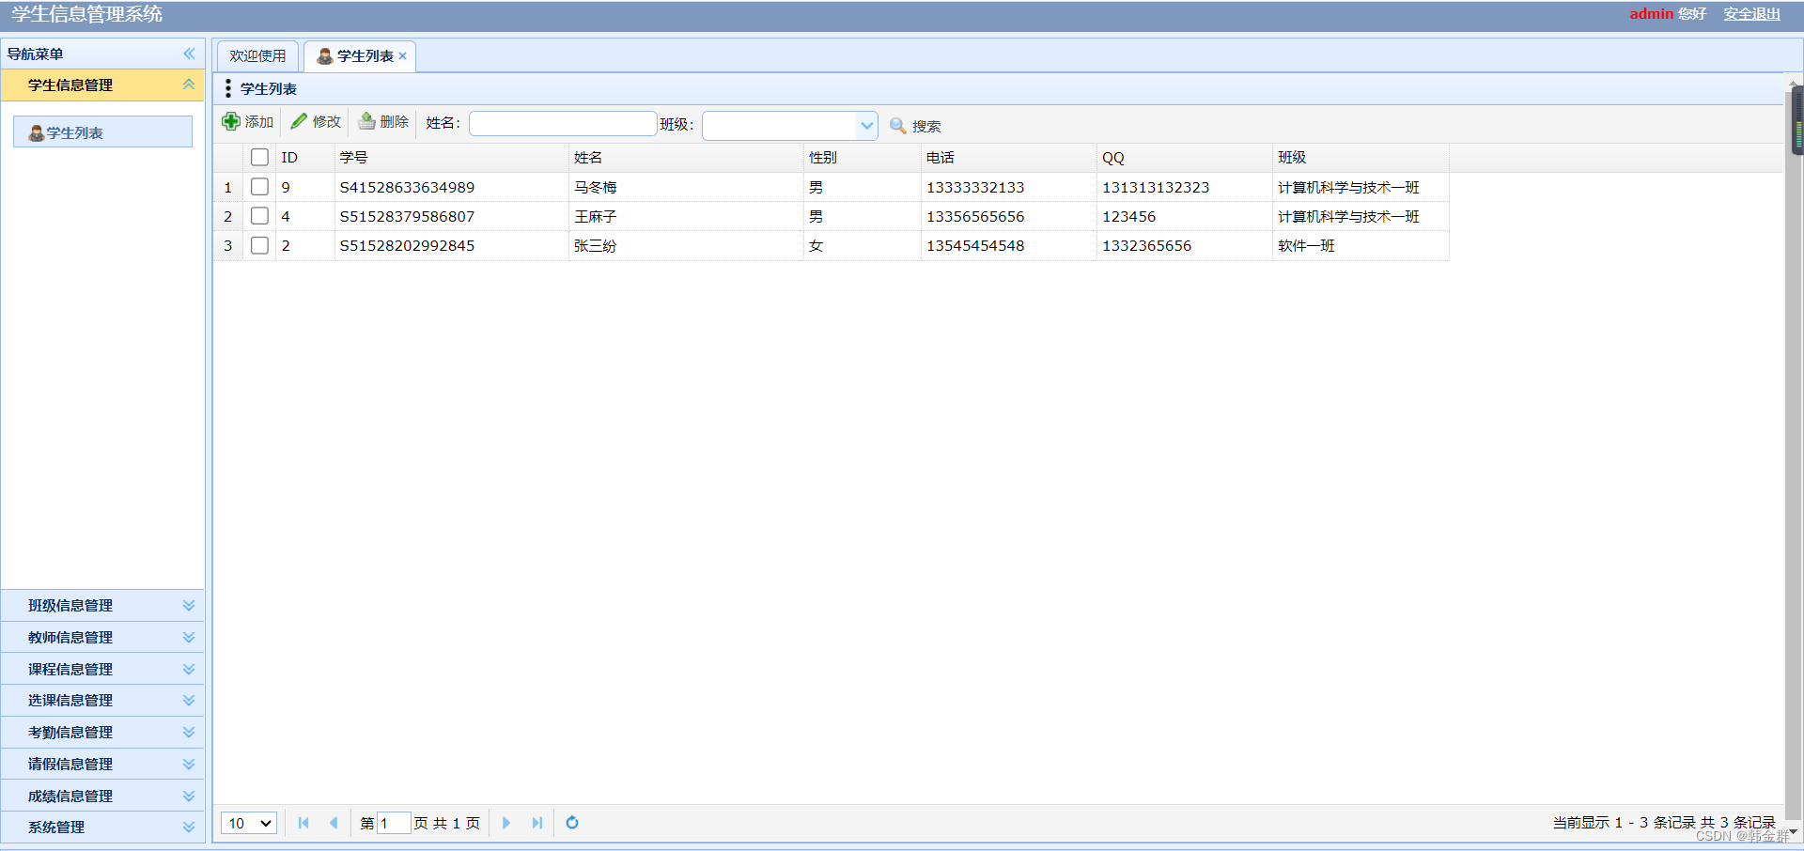Expand the 课程信息管理 panel
This screenshot has width=1804, height=851.
pos(189,669)
